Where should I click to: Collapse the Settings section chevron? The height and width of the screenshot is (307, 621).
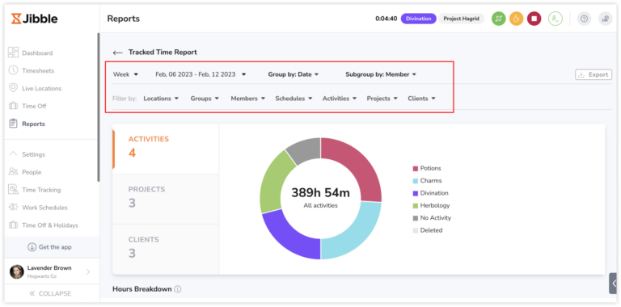click(14, 153)
